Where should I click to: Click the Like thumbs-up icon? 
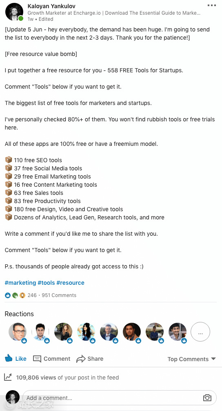click(9, 358)
